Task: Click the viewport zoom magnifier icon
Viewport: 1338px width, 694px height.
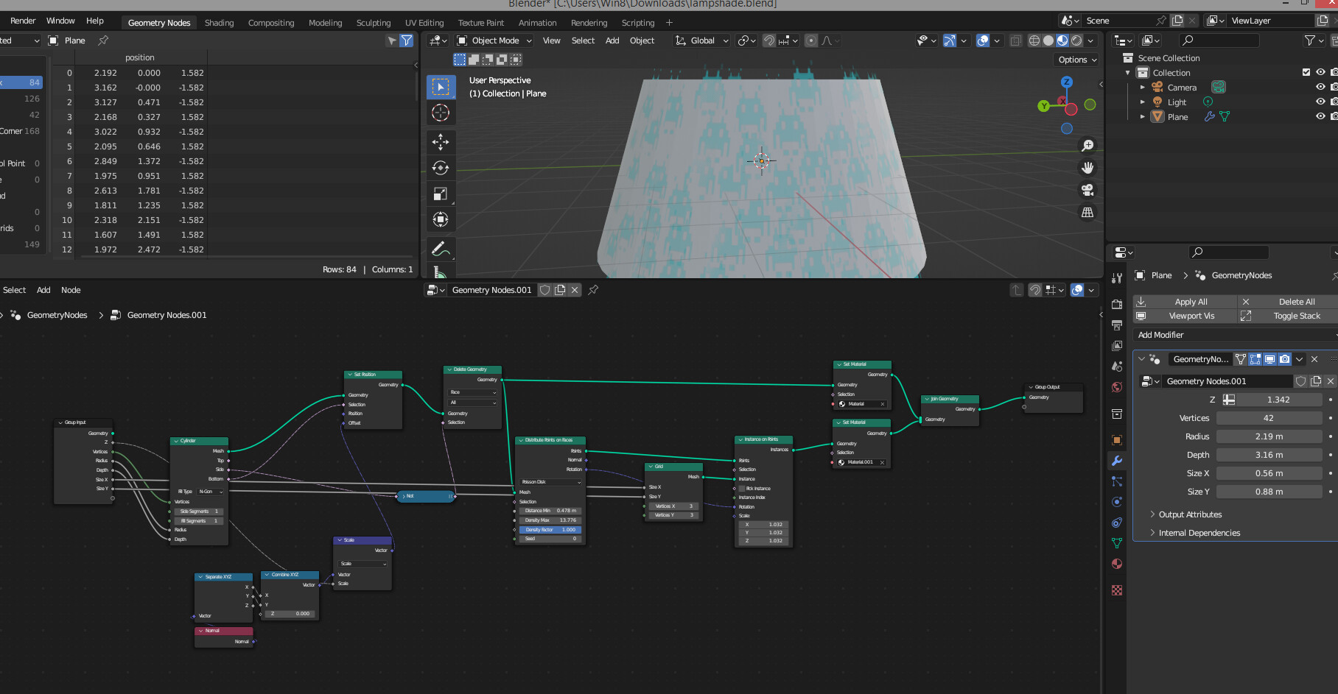Action: (1087, 146)
